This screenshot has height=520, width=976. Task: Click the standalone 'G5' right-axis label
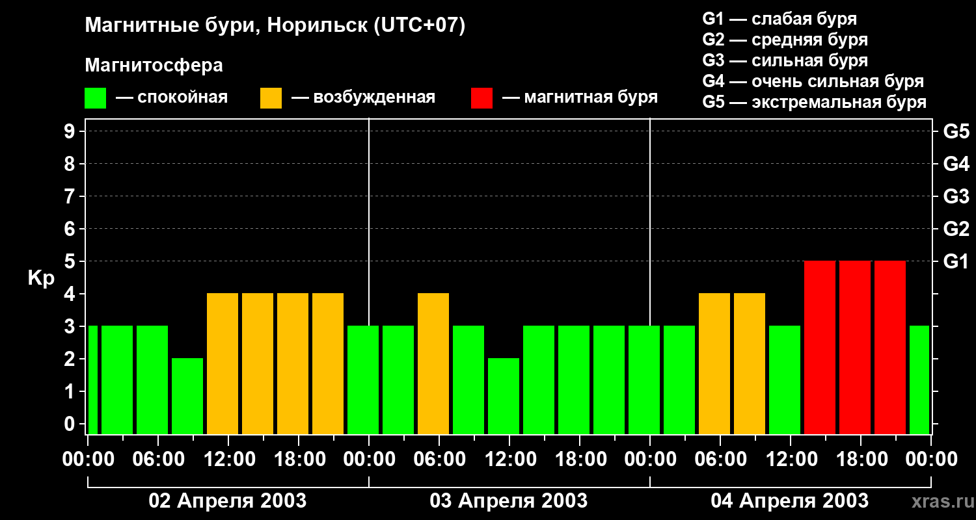click(x=956, y=132)
